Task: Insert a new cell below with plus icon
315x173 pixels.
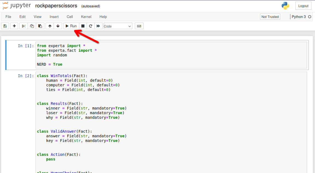Action: pyautogui.click(x=14, y=26)
